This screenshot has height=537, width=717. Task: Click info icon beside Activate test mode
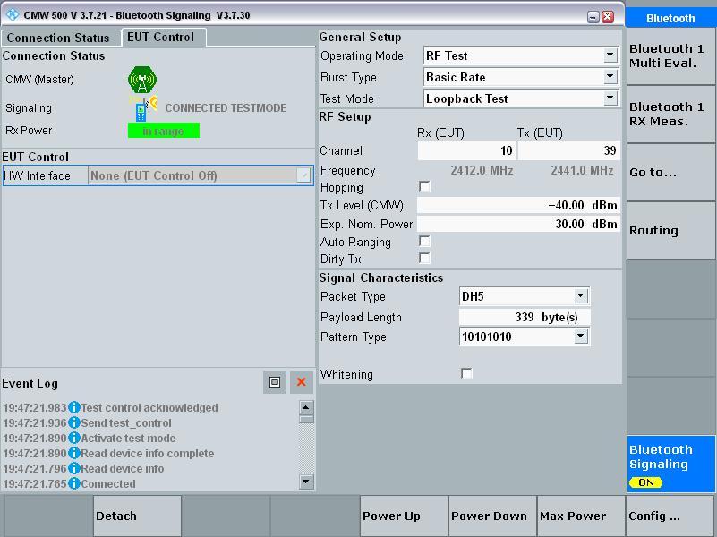73,438
